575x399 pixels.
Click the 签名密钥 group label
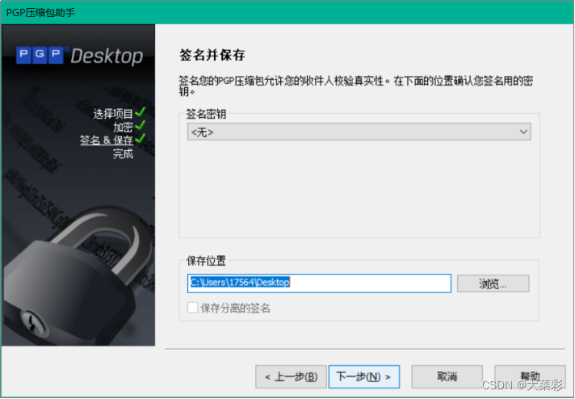[206, 114]
